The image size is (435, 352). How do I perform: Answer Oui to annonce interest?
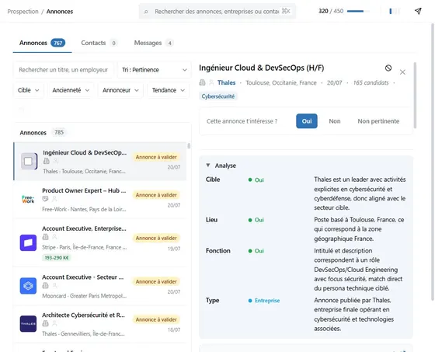tap(307, 121)
